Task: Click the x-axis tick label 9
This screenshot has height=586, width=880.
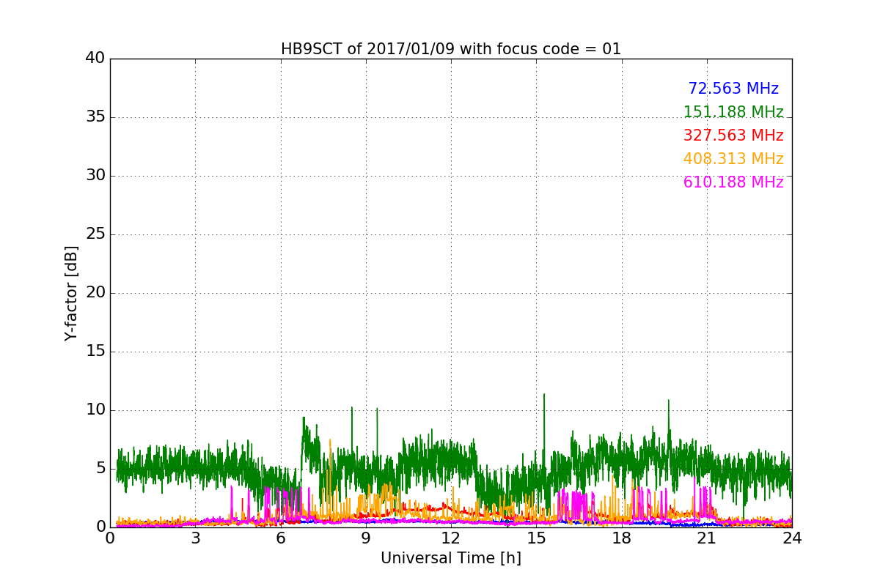Action: [366, 538]
